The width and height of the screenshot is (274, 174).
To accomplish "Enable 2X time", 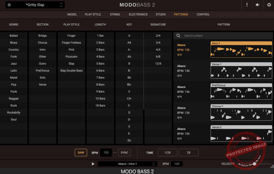I will tap(189, 153).
